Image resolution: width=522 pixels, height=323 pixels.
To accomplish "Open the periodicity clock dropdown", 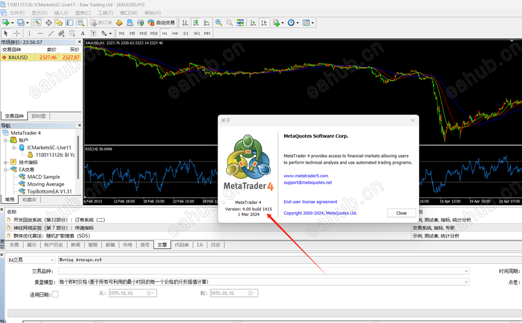I will pyautogui.click(x=293, y=23).
